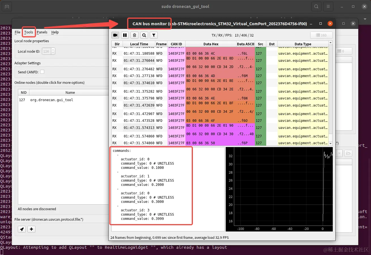
Task: Pause the CAN bus monitor display
Action: [125, 35]
